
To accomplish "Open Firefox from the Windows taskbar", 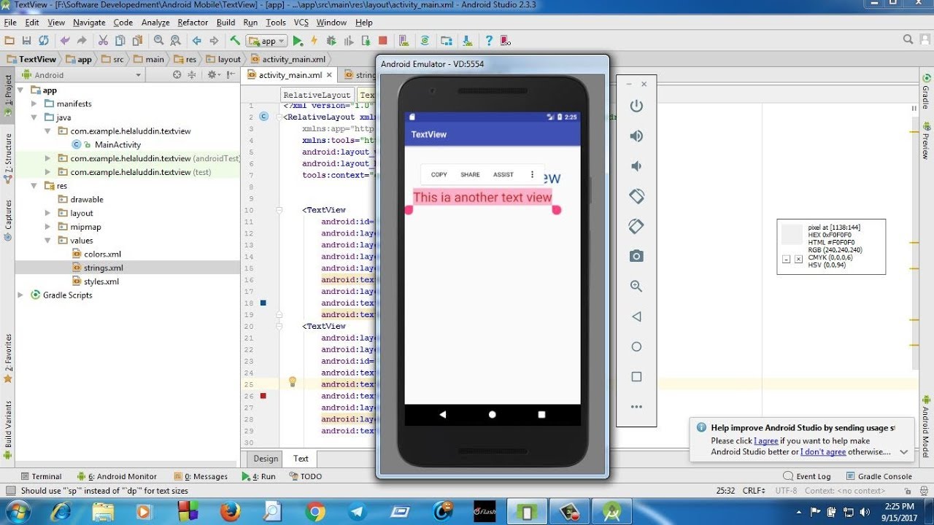I will (x=229, y=511).
